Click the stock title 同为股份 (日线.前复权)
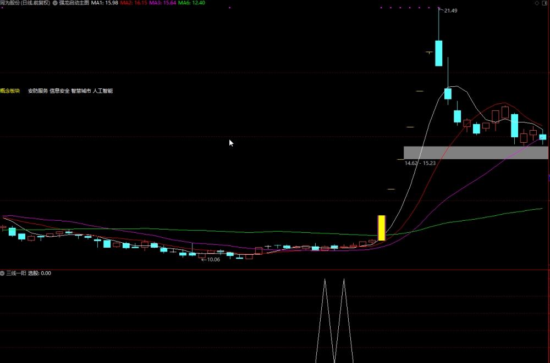This screenshot has height=363, width=550. point(25,3)
